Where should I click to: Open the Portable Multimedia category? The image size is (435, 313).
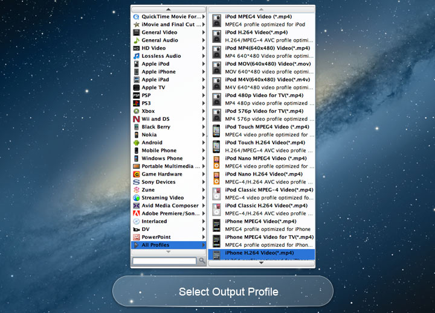(169, 166)
